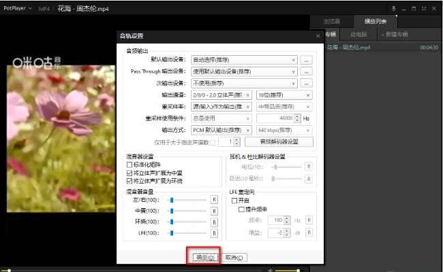The image size is (443, 272).
Task: Reset 频率 with R button
Action: [x=309, y=220]
